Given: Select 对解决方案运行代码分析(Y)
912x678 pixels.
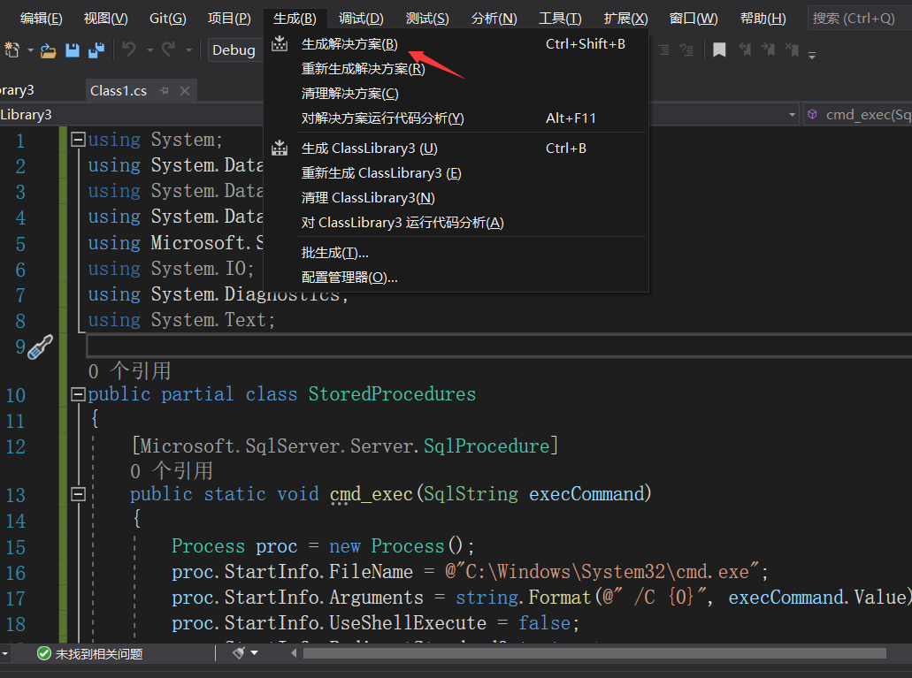Looking at the screenshot, I should [456, 118].
